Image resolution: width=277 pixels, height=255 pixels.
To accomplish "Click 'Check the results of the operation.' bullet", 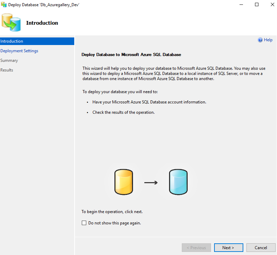I will 123,112.
